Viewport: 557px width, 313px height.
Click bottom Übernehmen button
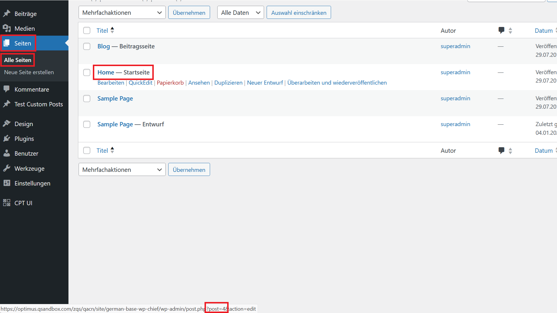[189, 170]
